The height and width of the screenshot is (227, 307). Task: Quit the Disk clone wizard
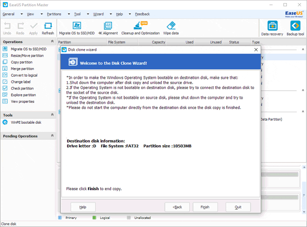[x=238, y=207]
